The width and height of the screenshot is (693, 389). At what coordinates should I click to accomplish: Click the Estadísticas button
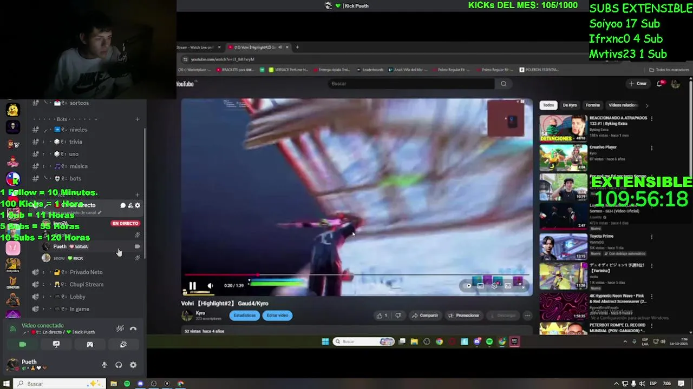tap(245, 316)
